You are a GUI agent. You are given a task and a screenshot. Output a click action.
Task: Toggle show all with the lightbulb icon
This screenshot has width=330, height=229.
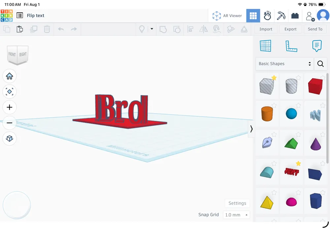tap(142, 29)
